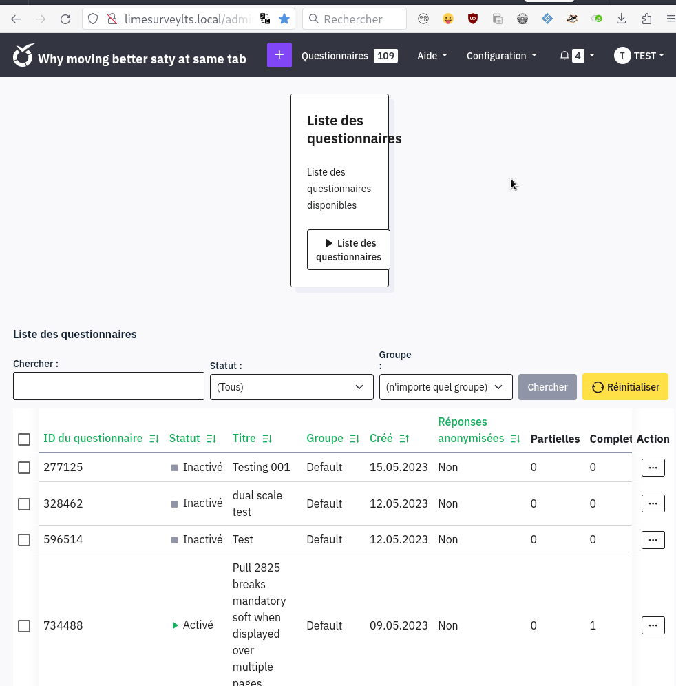This screenshot has width=676, height=686.
Task: Expand the Configuration menu
Action: pos(501,56)
